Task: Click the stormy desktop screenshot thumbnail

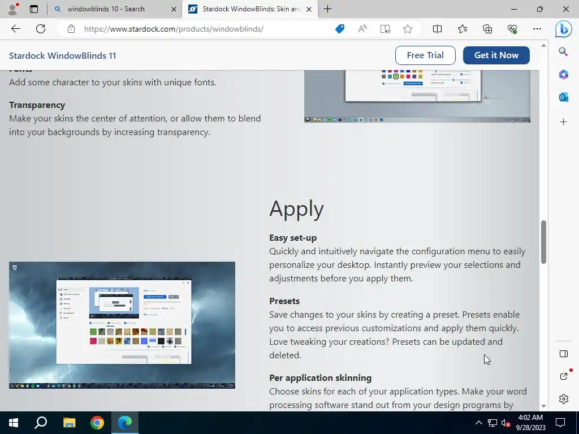Action: click(122, 325)
